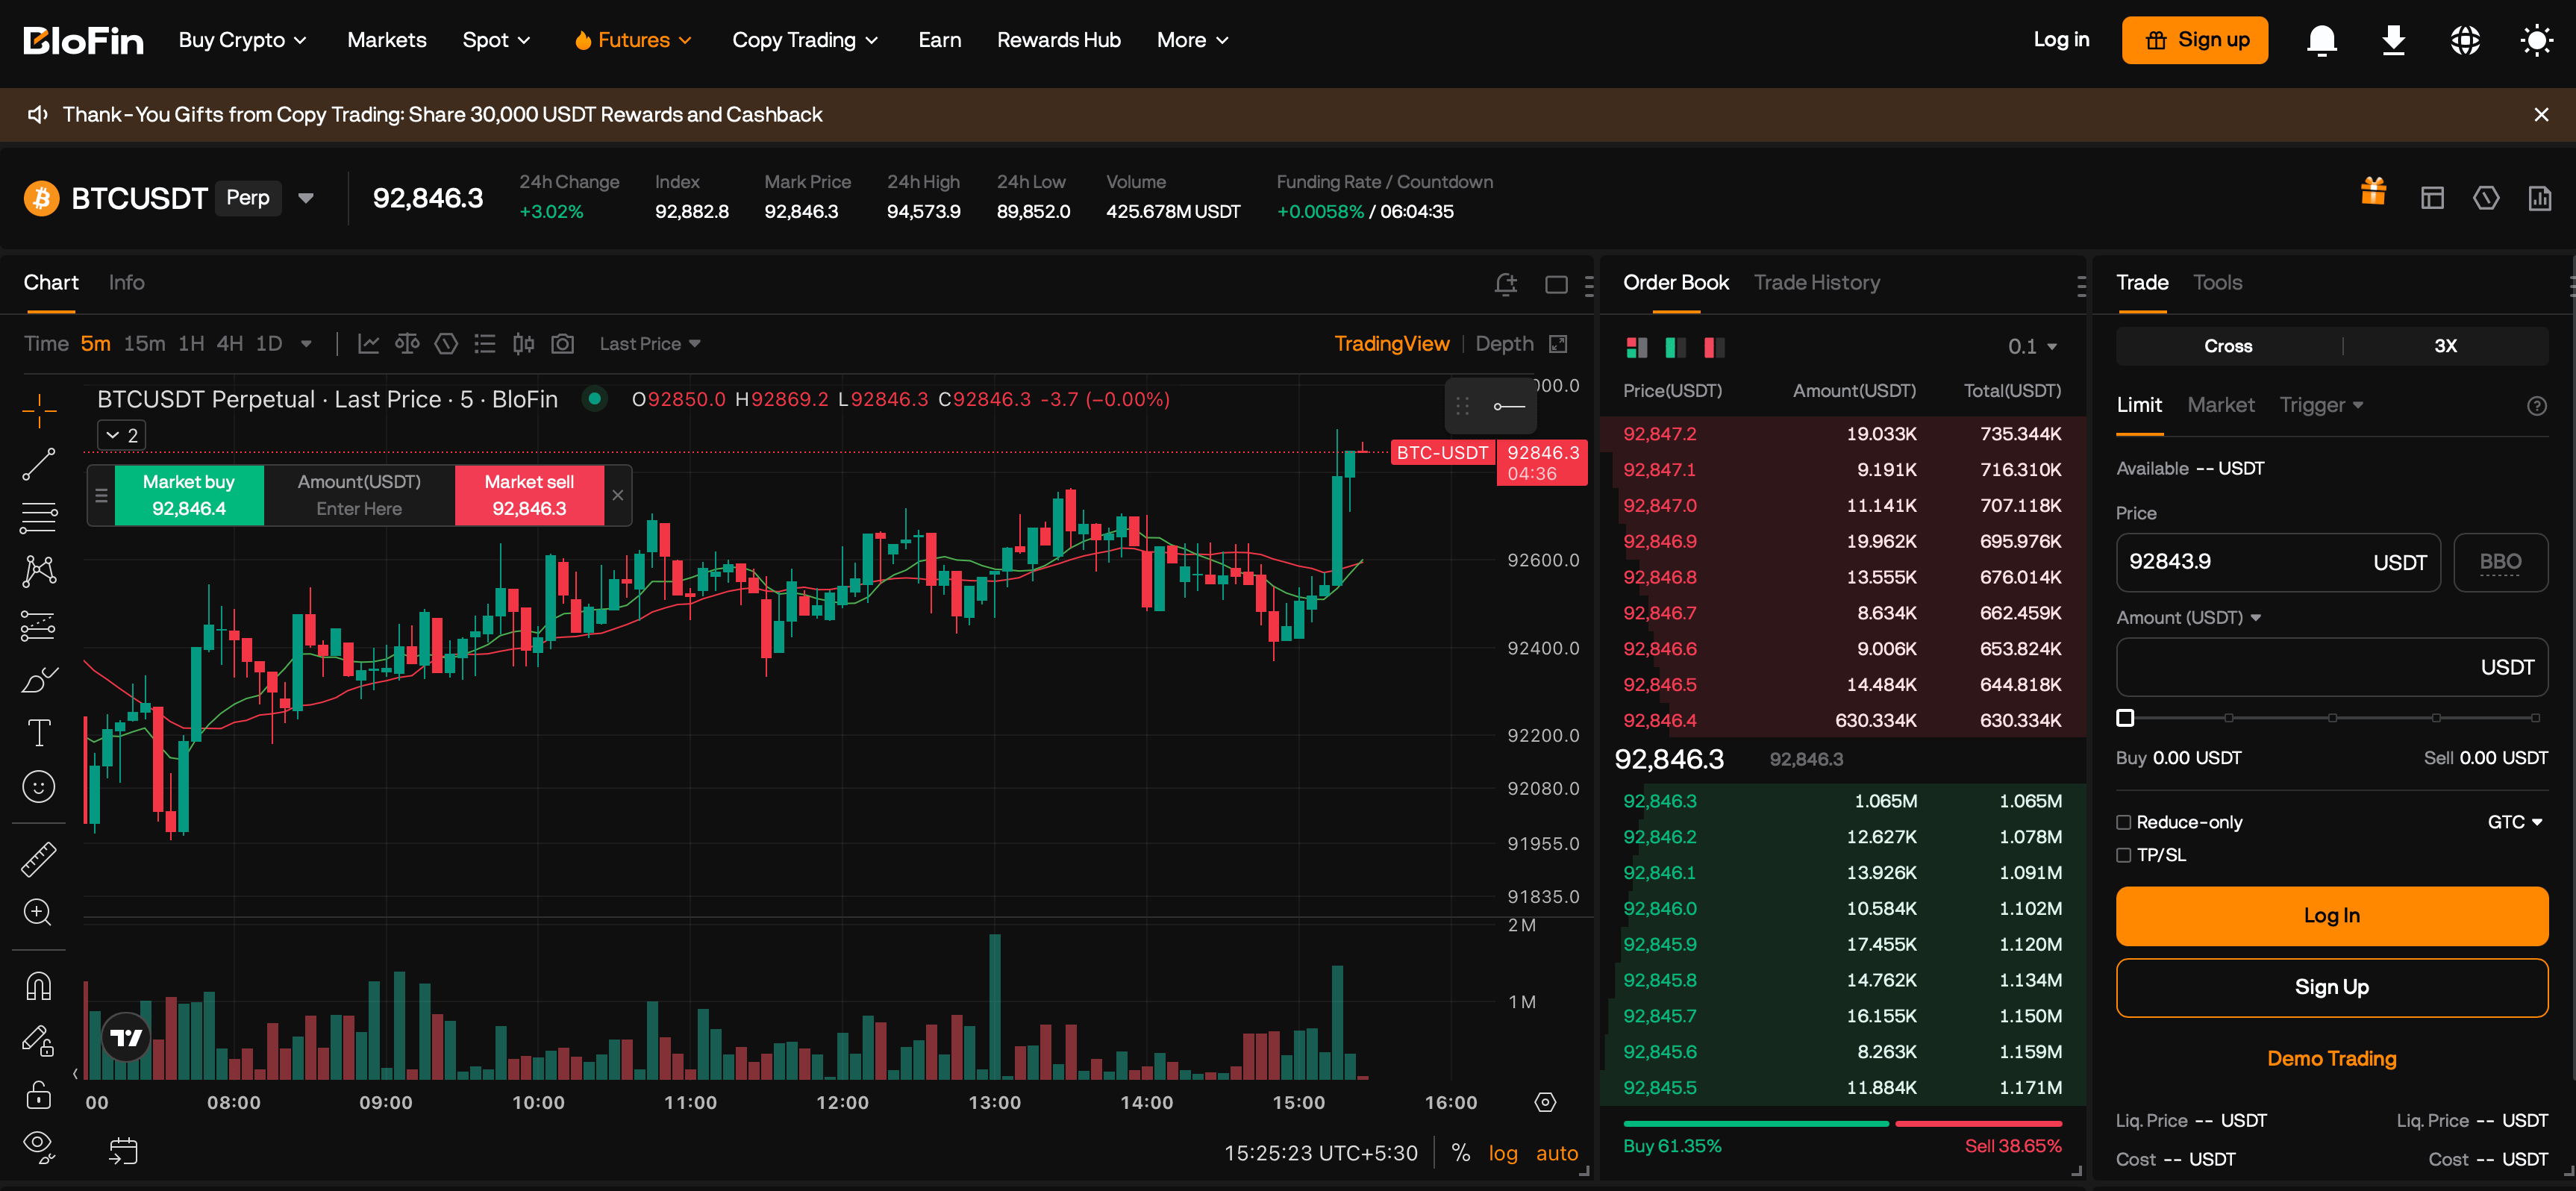Switch order book to sell-only view
2576x1191 pixels.
click(x=1713, y=348)
